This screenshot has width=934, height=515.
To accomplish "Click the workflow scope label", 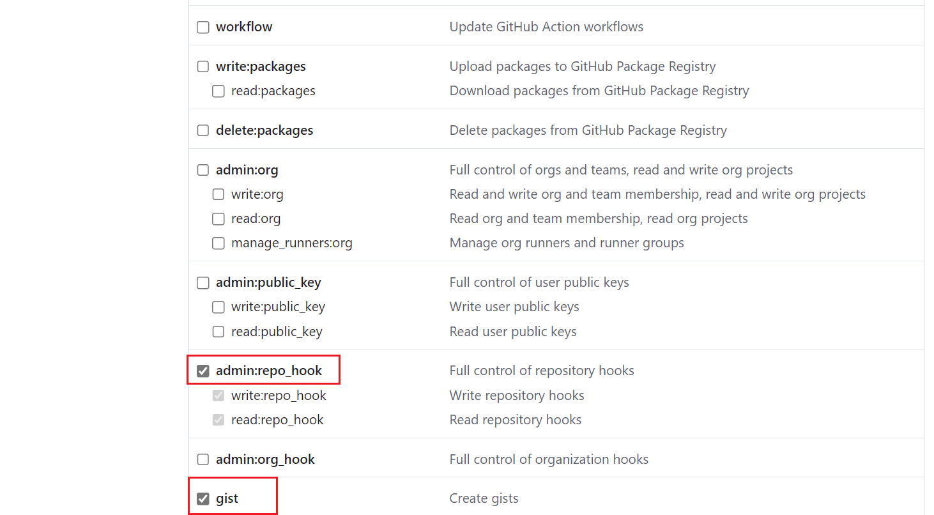I will coord(244,27).
